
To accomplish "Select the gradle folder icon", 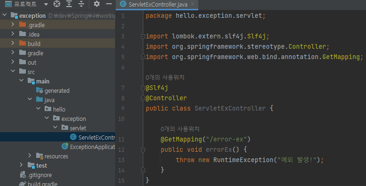I will pos(23,52).
